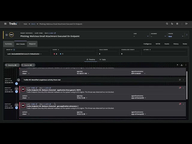Select the Alert Details tab

click(x=20, y=44)
